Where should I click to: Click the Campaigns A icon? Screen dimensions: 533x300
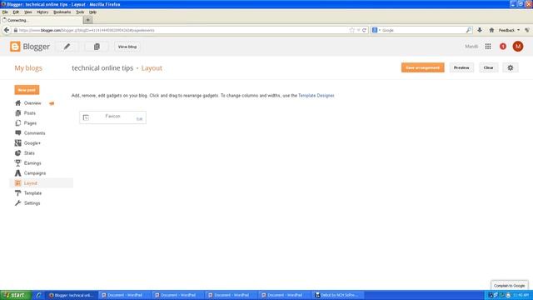click(18, 173)
